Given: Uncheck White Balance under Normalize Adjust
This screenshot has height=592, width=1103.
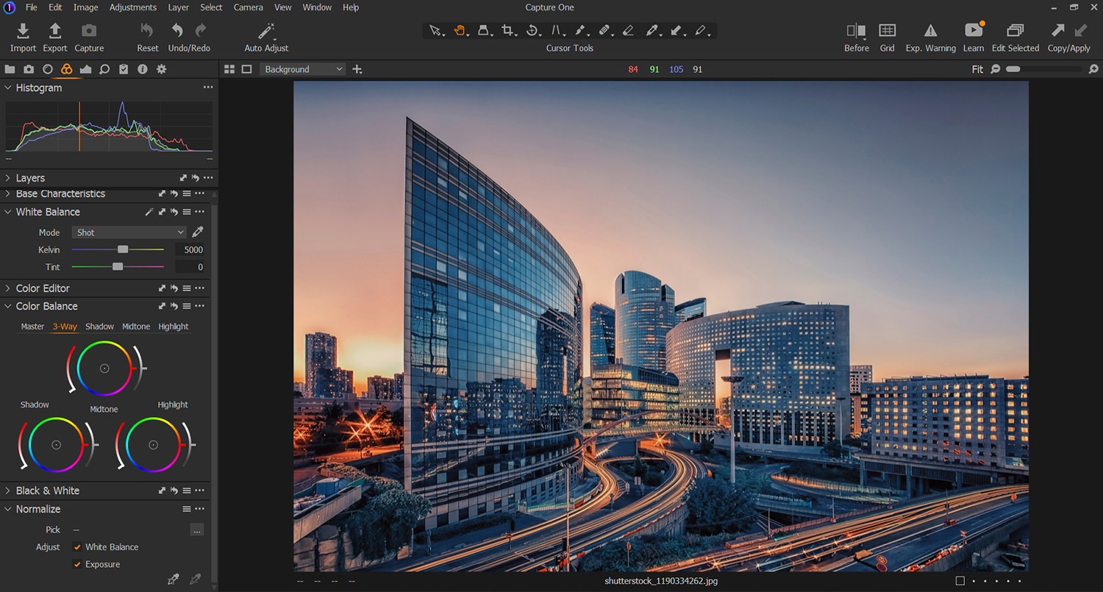Looking at the screenshot, I should click(x=77, y=546).
